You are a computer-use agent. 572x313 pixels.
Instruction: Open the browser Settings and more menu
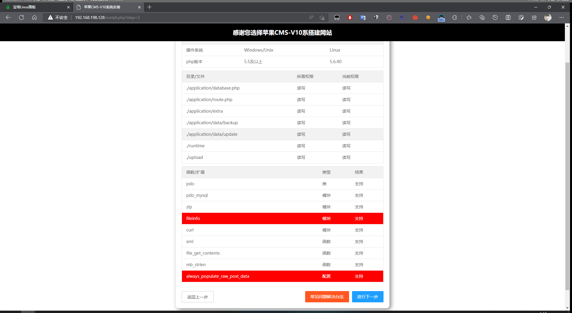pyautogui.click(x=562, y=17)
